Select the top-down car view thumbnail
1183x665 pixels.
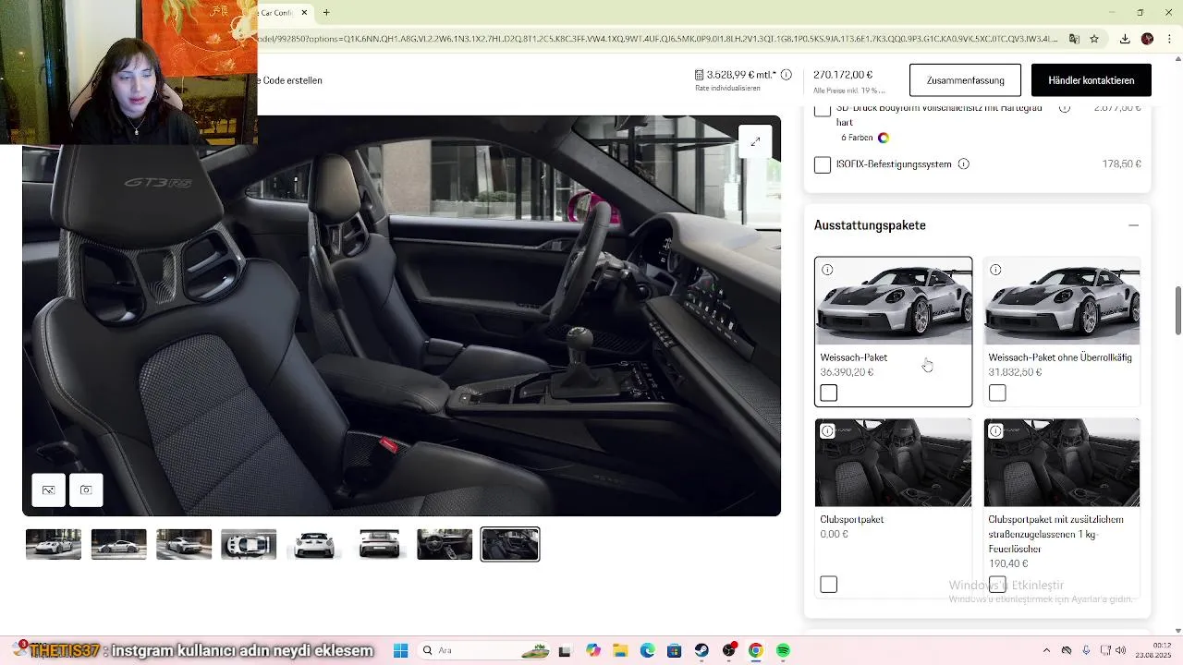pyautogui.click(x=249, y=544)
